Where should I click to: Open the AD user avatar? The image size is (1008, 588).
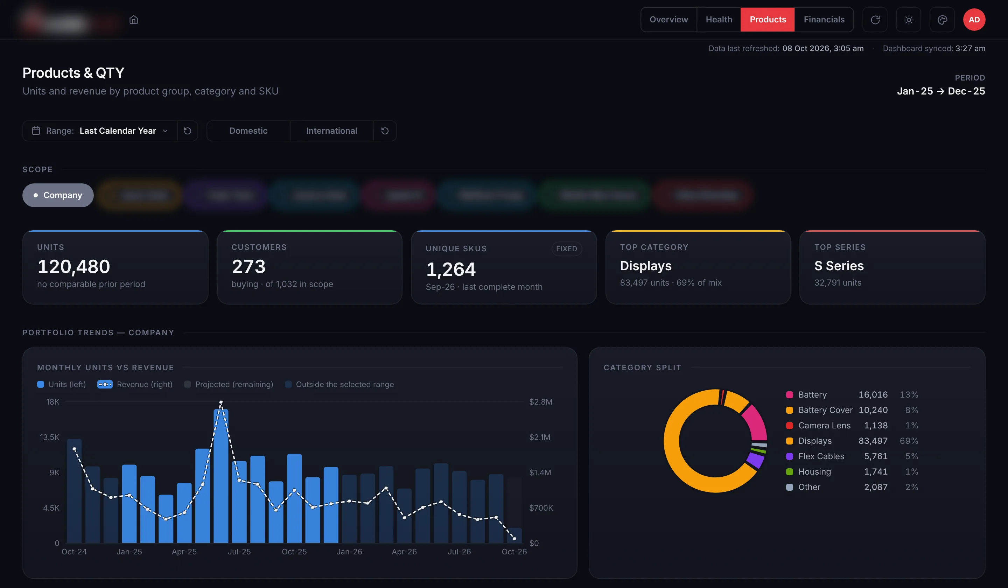[x=974, y=20]
